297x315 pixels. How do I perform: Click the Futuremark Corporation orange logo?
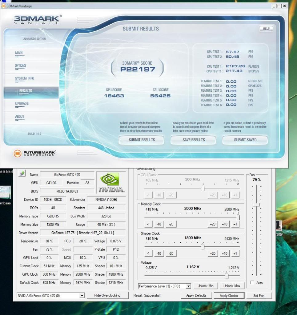coord(18,154)
